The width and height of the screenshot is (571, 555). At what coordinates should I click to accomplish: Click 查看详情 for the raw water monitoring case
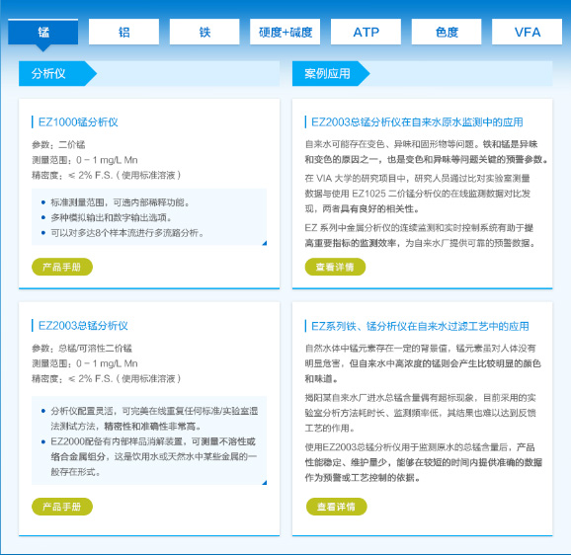click(335, 267)
